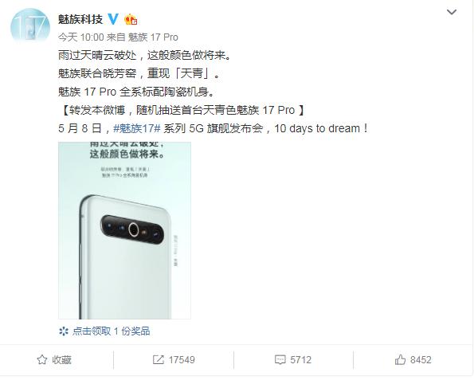This screenshot has width=474, height=380.
Task: Toggle like on the 8452 count
Action: [x=421, y=360]
